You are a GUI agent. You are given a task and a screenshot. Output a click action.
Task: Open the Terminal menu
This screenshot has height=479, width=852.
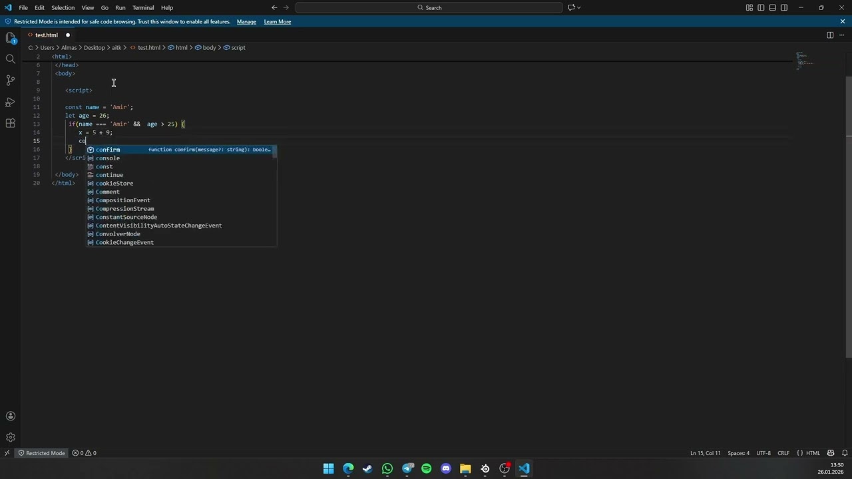point(143,7)
